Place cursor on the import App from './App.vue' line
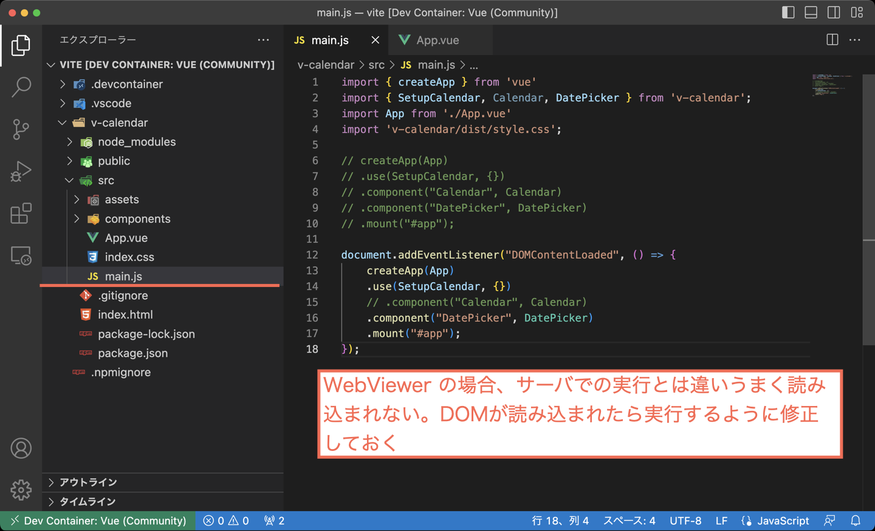Screen dimensions: 875x531 pyautogui.click(x=426, y=113)
